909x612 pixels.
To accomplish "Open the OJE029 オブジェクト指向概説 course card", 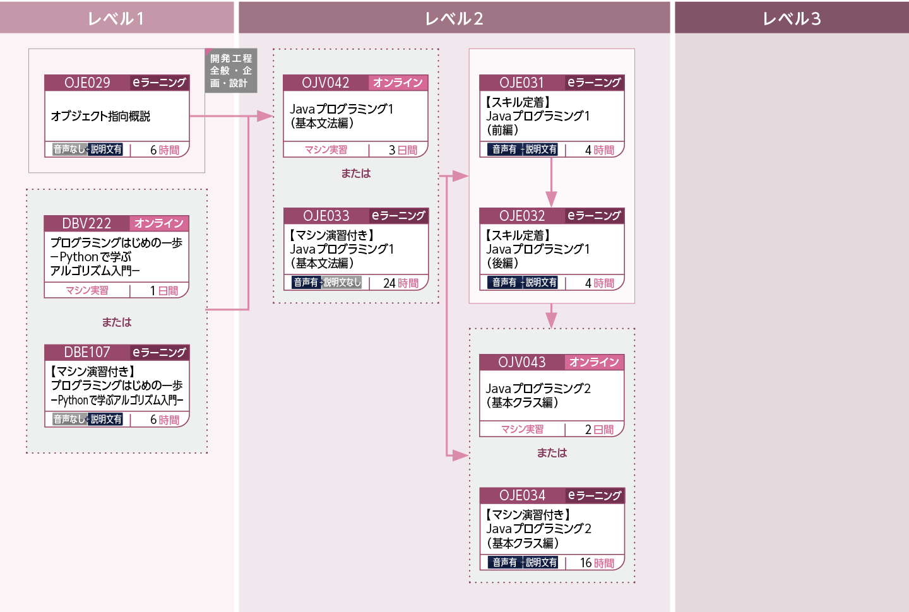I will [117, 116].
